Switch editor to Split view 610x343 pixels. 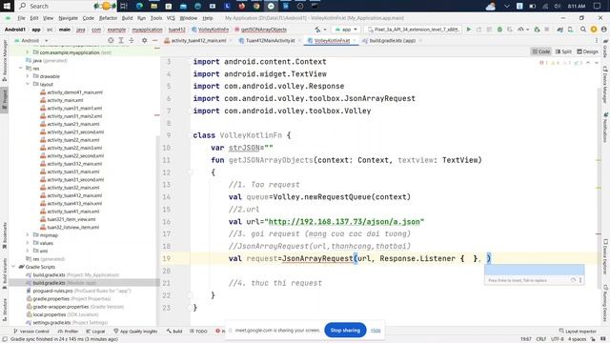(563, 51)
